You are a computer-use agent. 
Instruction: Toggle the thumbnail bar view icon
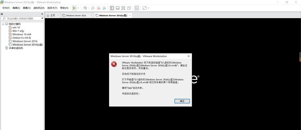(x=118, y=8)
